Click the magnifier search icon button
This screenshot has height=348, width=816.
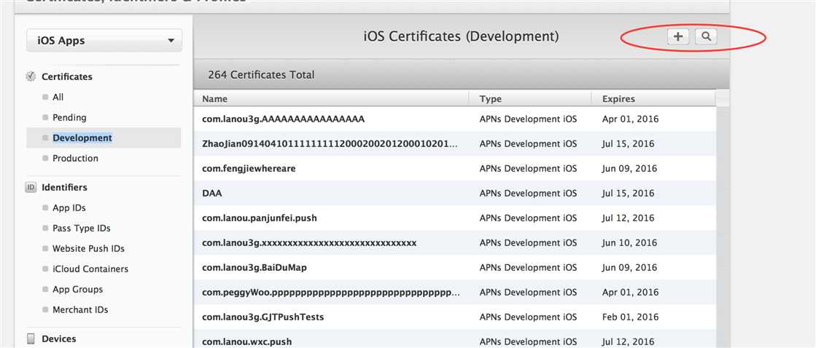[706, 36]
